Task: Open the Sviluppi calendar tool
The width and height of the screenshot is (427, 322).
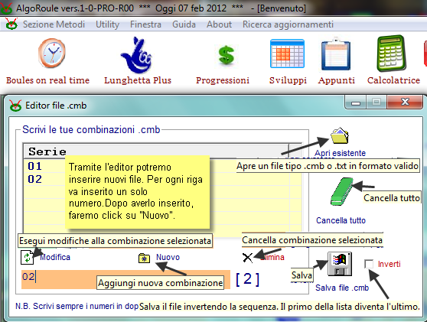Action: click(287, 54)
